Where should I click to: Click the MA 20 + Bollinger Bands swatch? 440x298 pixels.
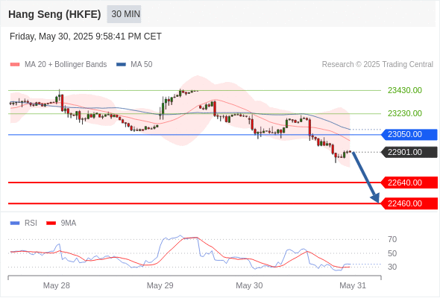point(15,65)
